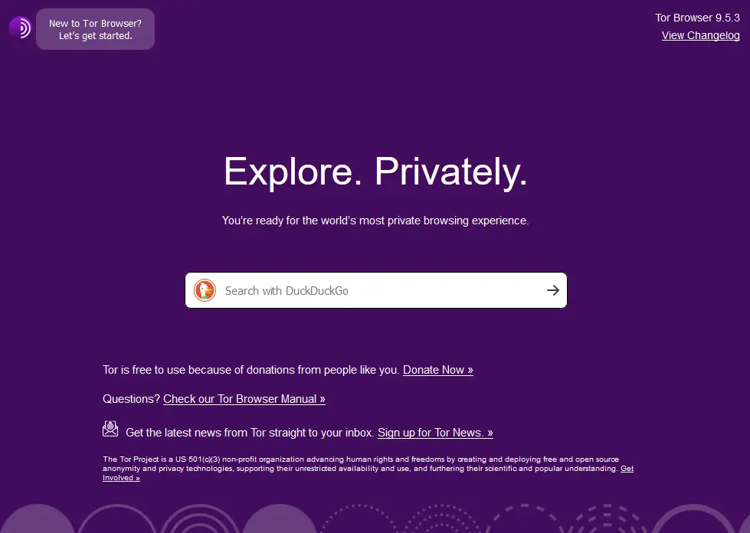The width and height of the screenshot is (750, 533).
Task: Select the Tor Browser 9.5.3 version text
Action: pyautogui.click(x=697, y=18)
